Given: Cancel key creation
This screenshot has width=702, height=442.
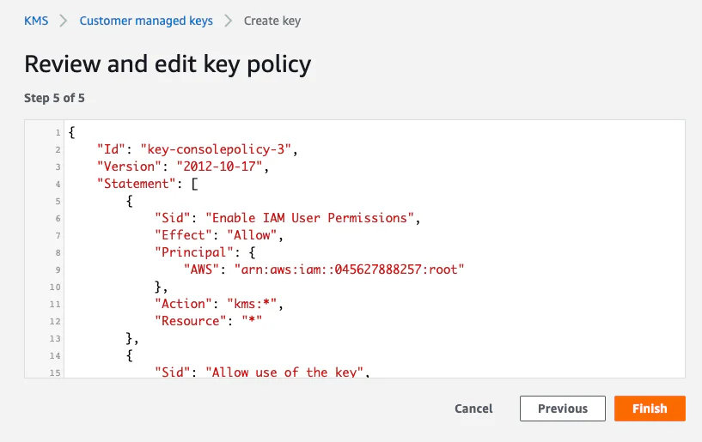Looking at the screenshot, I should (x=473, y=409).
